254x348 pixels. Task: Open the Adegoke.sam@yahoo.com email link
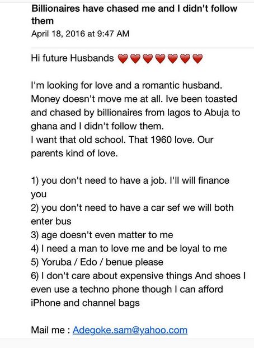click(130, 330)
